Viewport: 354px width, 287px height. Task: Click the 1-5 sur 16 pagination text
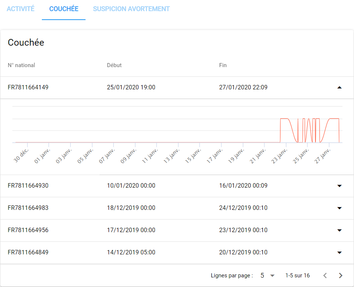coord(298,276)
